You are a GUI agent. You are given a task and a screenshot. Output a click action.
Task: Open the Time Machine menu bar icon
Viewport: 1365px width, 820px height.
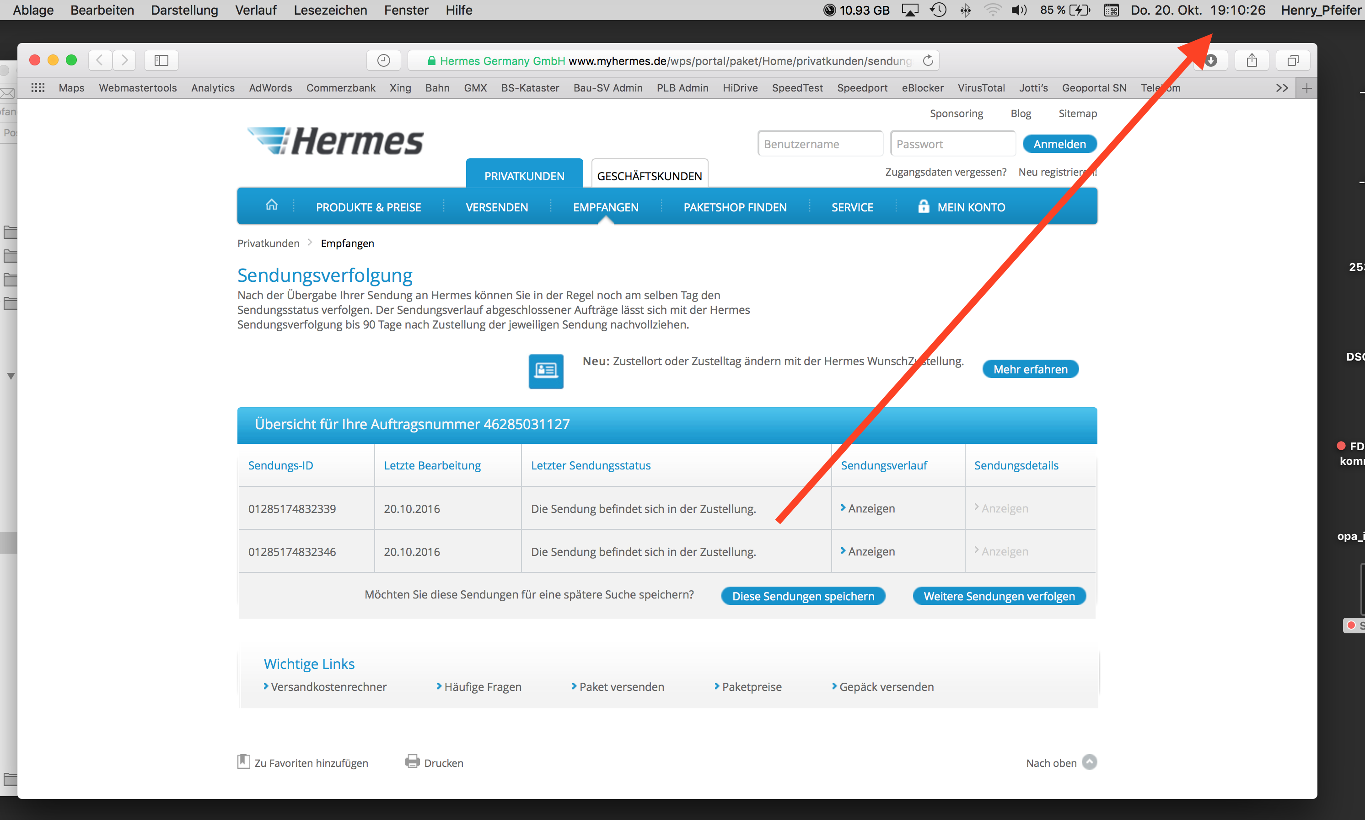(x=938, y=10)
